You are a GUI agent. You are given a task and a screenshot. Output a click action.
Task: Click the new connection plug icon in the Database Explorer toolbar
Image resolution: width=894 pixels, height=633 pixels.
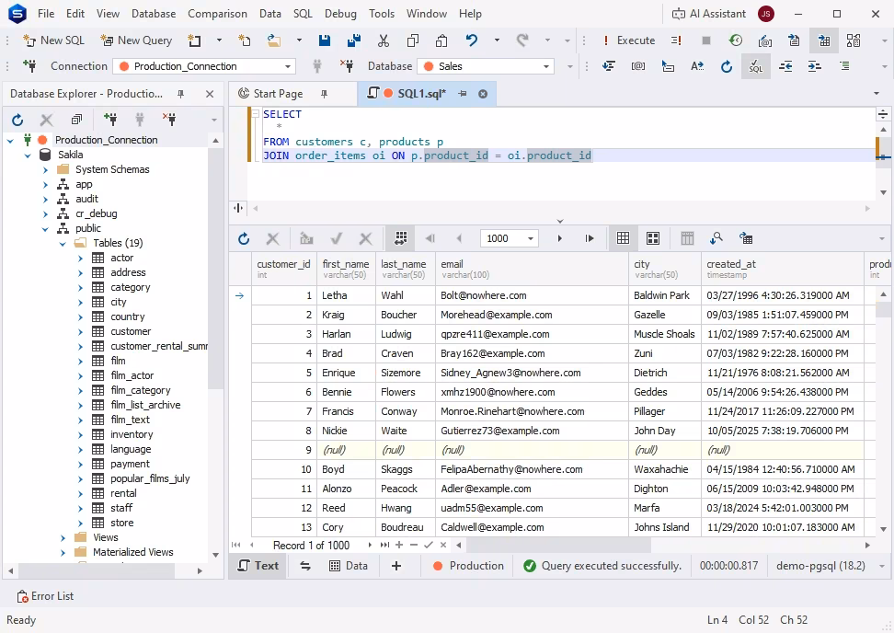(x=110, y=120)
